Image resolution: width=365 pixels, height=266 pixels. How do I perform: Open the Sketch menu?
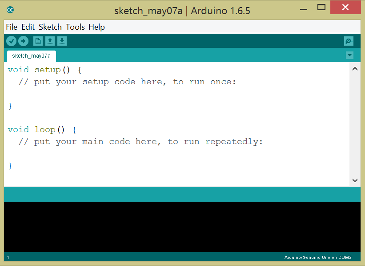pos(50,27)
